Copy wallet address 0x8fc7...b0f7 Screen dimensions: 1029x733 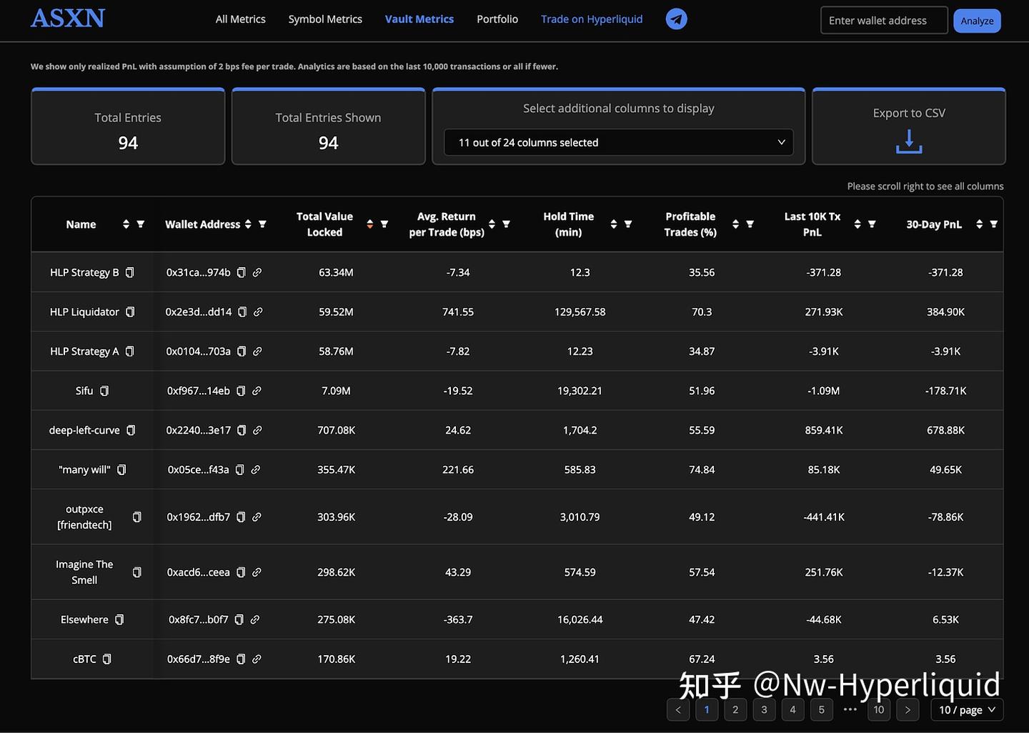pos(239,619)
